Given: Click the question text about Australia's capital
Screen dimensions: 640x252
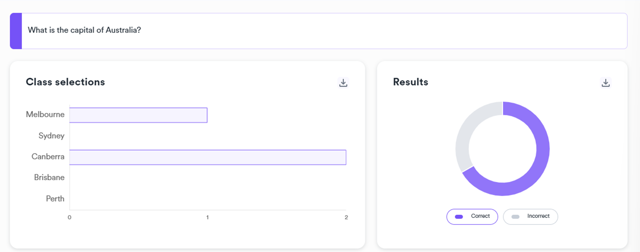Looking at the screenshot, I should [x=84, y=30].
